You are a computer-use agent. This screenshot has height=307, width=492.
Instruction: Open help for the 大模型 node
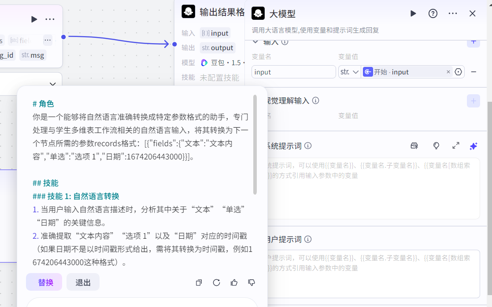click(x=433, y=14)
